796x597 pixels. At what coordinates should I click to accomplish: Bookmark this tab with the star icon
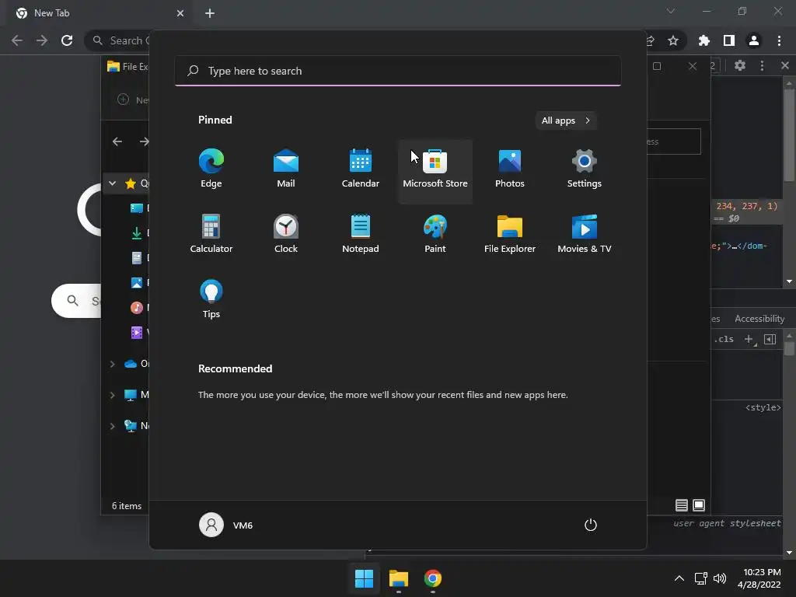(x=673, y=40)
